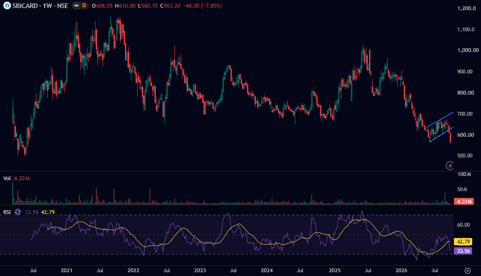Click the 500.00 price axis label

(x=465, y=155)
